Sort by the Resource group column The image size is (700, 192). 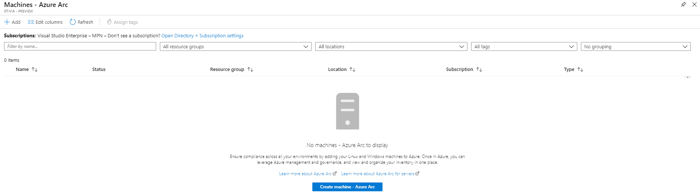tap(231, 69)
